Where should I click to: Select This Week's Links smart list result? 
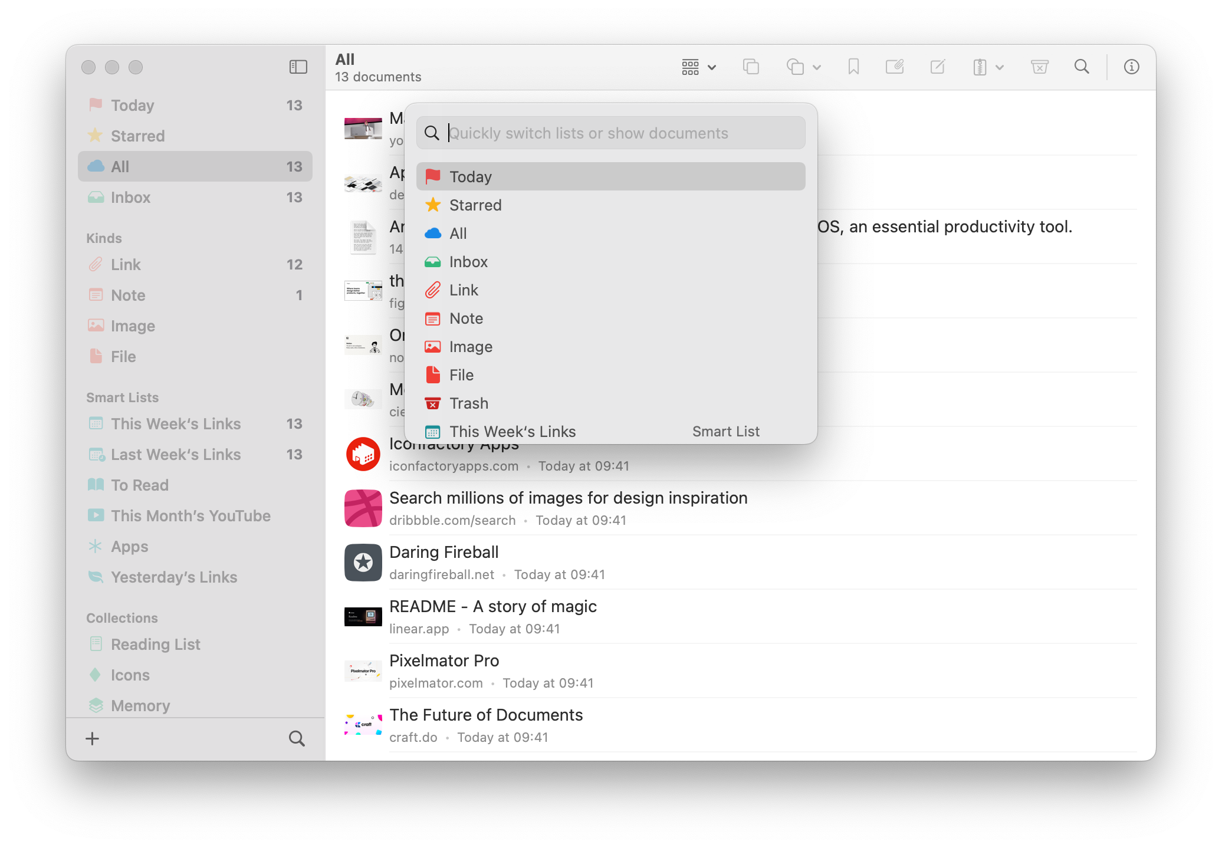[x=512, y=432]
